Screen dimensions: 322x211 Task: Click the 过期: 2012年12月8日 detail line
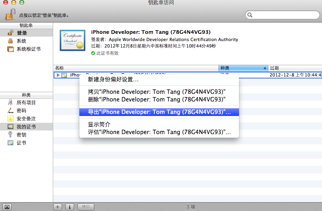154,46
